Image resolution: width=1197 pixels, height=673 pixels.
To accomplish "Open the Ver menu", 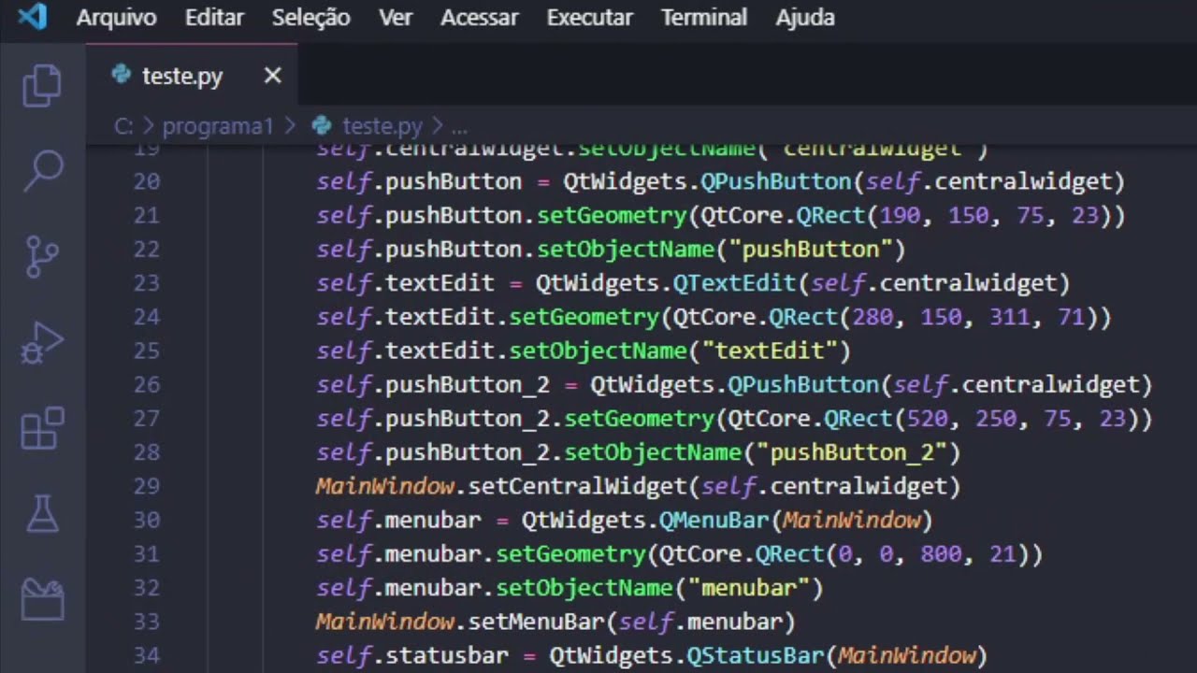I will [x=396, y=17].
